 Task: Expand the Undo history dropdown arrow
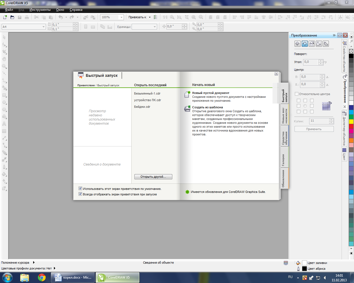[x=66, y=17]
